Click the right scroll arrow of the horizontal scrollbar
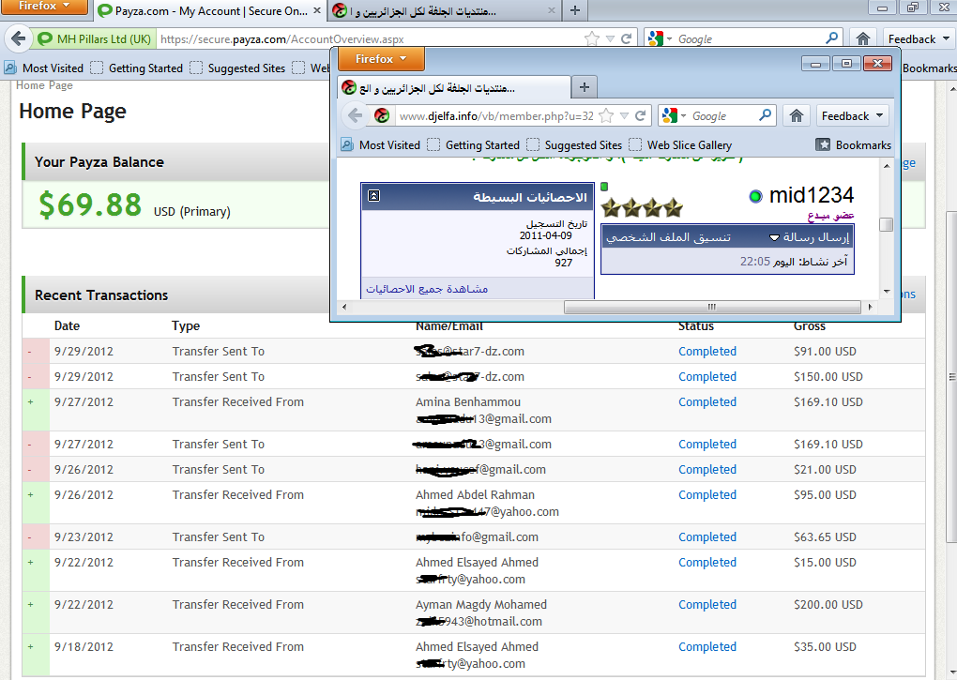The height and width of the screenshot is (680, 957). (870, 307)
